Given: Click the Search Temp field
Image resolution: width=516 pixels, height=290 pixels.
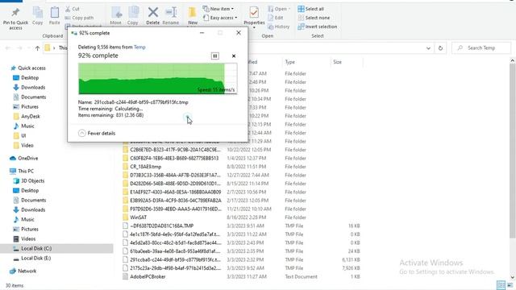Looking at the screenshot, I should click(481, 48).
